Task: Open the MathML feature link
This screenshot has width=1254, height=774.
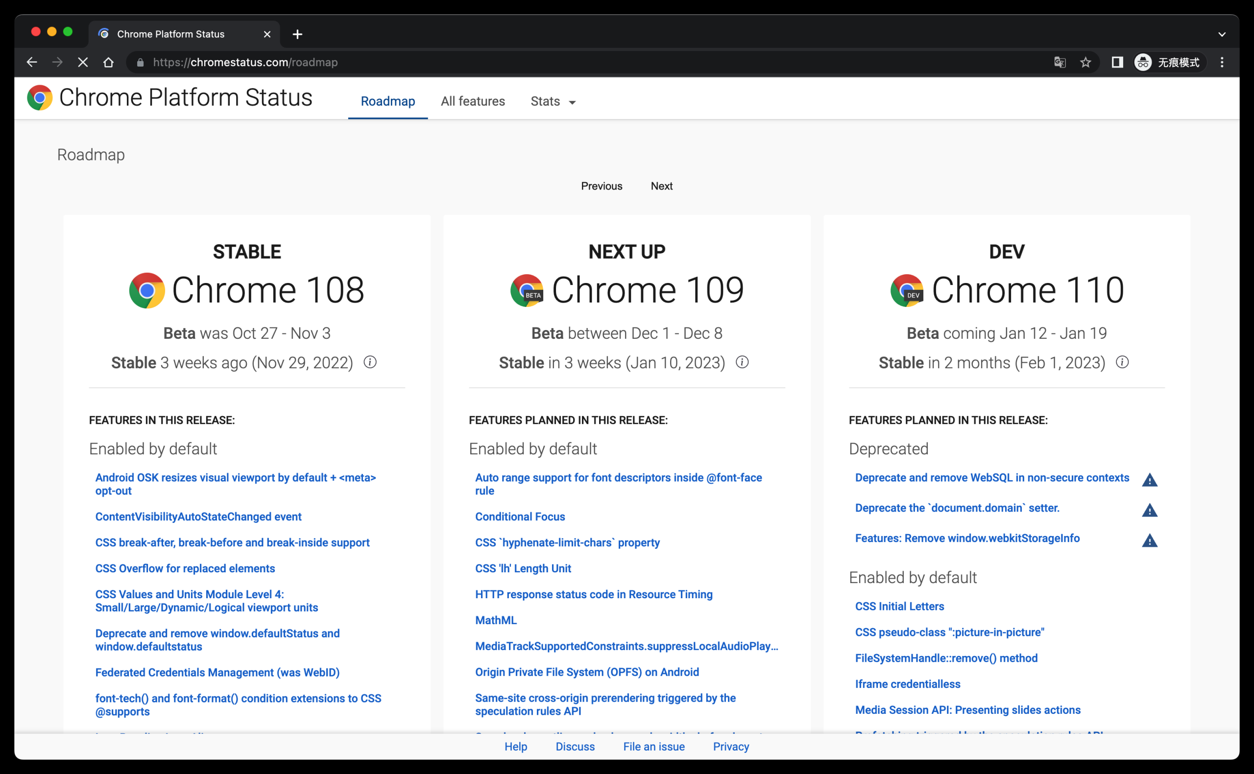Action: (x=496, y=620)
